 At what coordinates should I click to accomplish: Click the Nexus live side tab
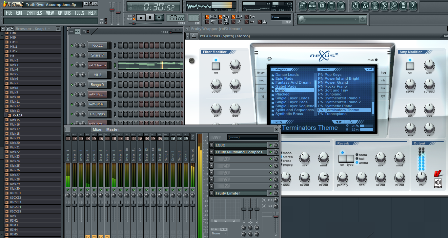[x=383, y=88]
